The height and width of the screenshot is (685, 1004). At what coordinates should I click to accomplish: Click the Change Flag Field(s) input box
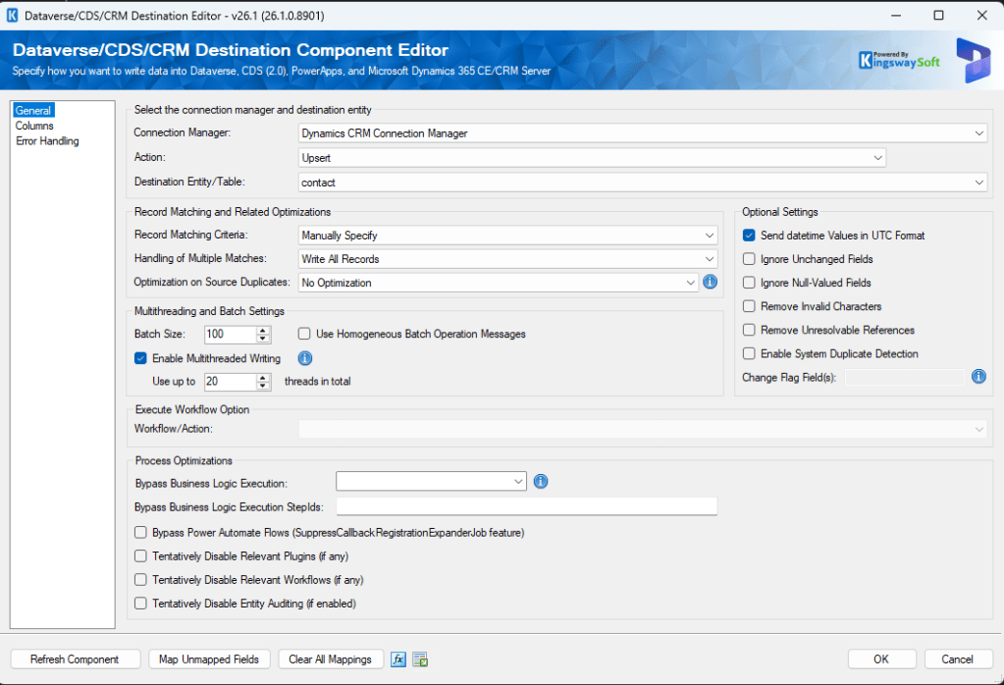click(x=905, y=378)
